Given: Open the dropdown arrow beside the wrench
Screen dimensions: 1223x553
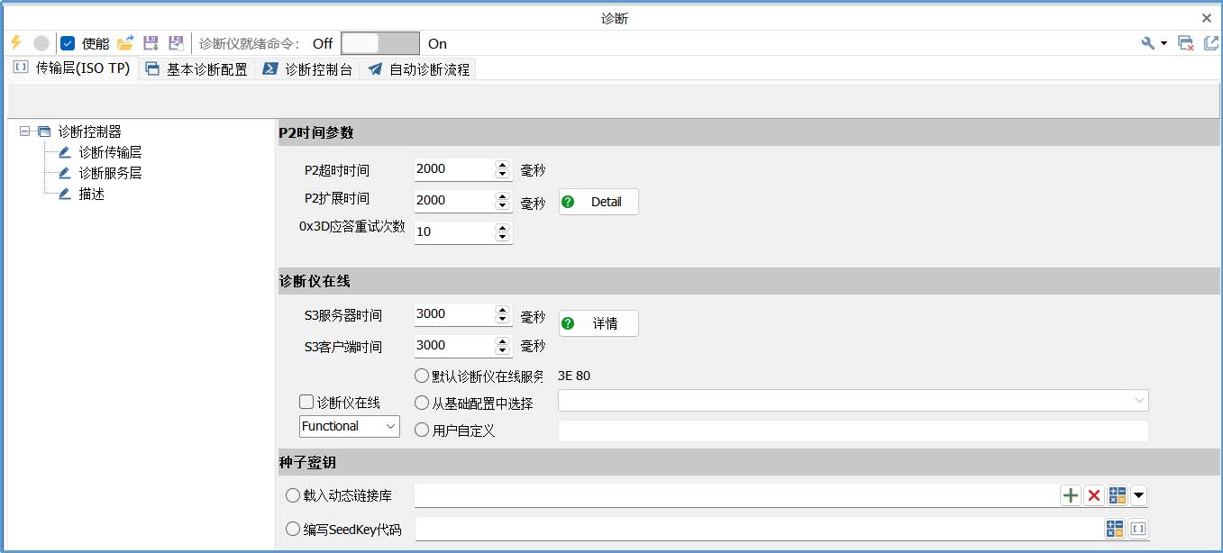Looking at the screenshot, I should point(1164,43).
